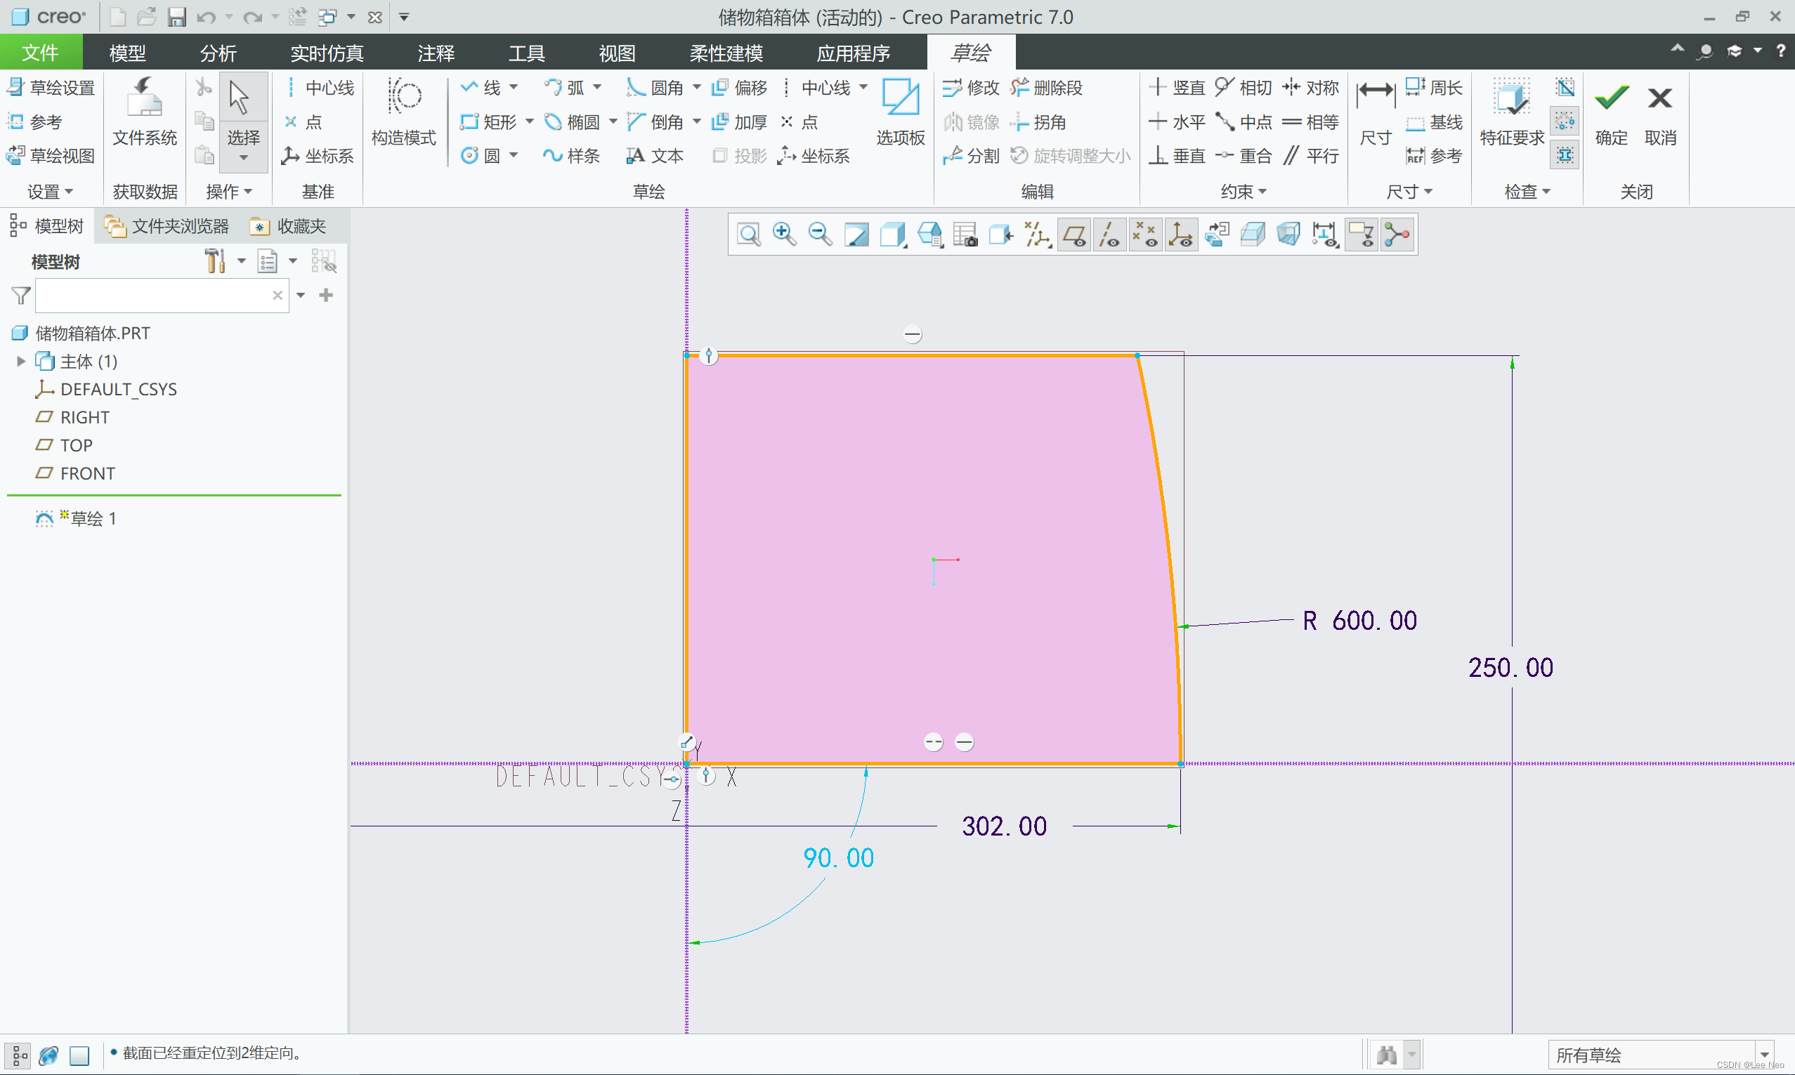The height and width of the screenshot is (1075, 1795).
Task: Click the 删除段 delete segment tool
Action: (x=1046, y=88)
